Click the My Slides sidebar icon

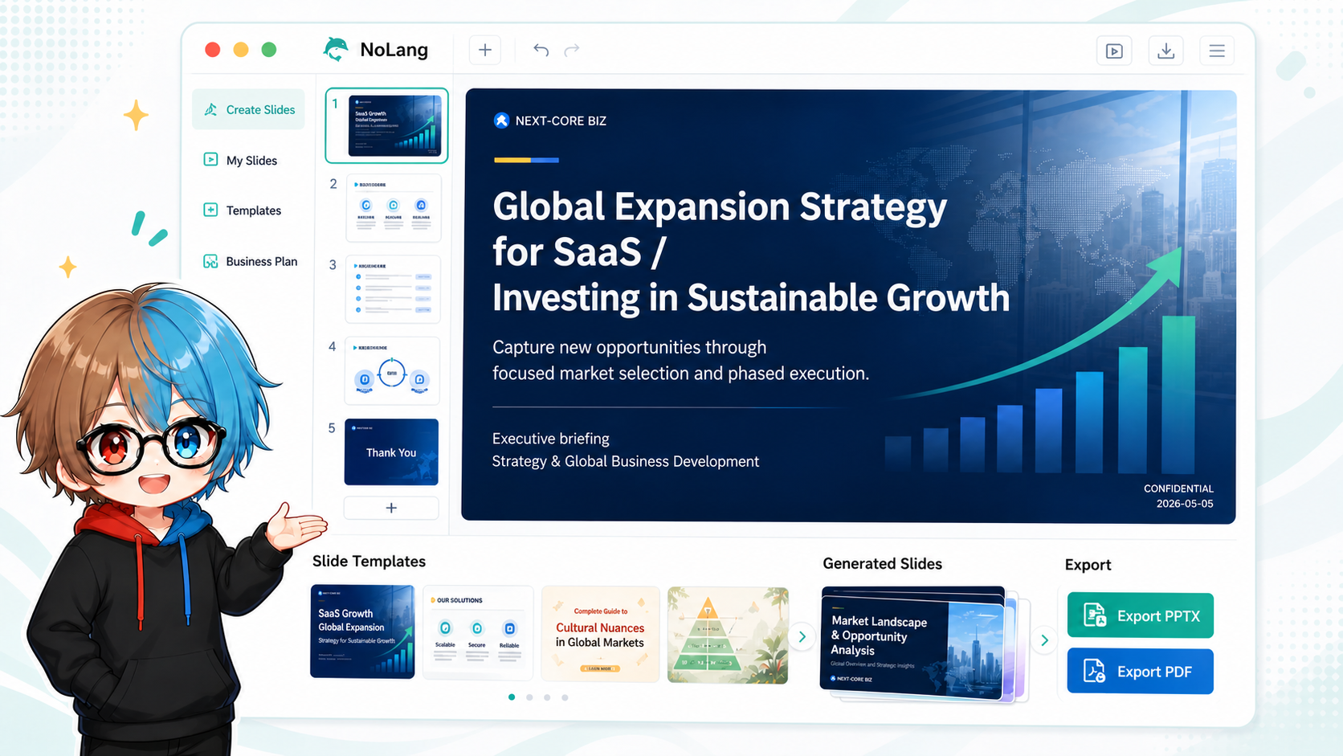[210, 160]
